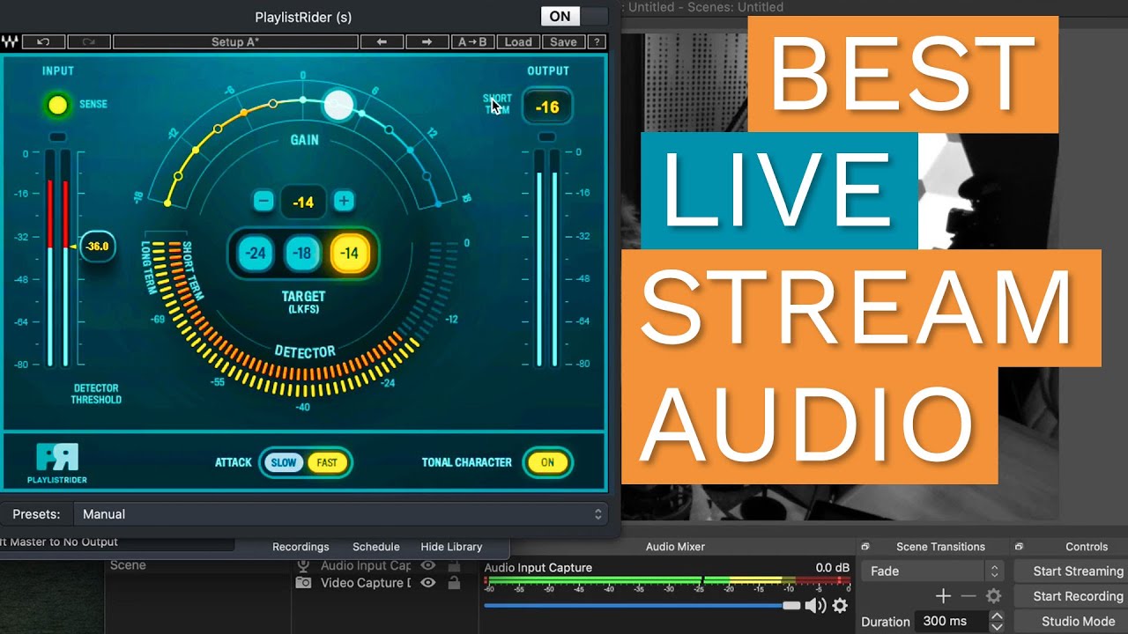Screen dimensions: 1128x634
Task: Set attack to FAST
Action: (327, 462)
